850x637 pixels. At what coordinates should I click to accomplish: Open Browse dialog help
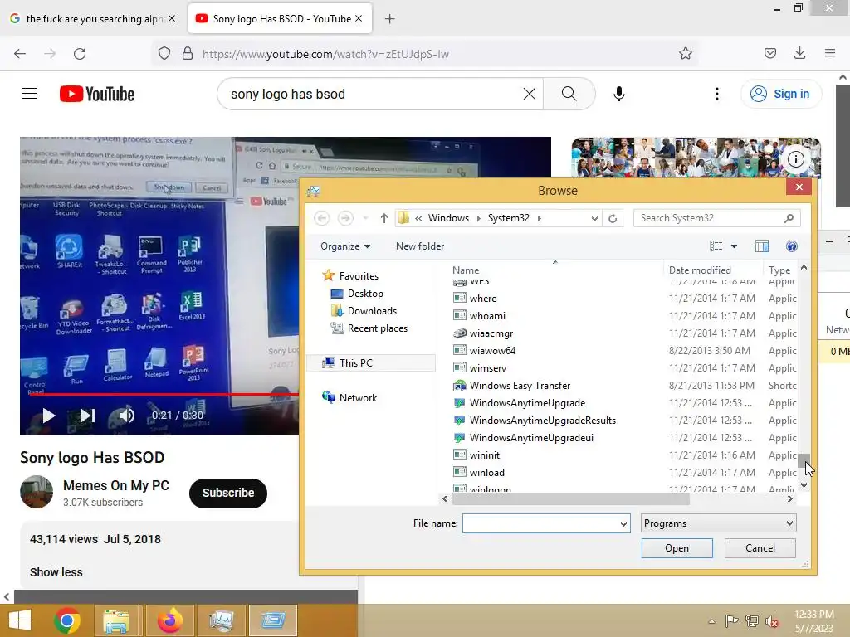point(791,246)
